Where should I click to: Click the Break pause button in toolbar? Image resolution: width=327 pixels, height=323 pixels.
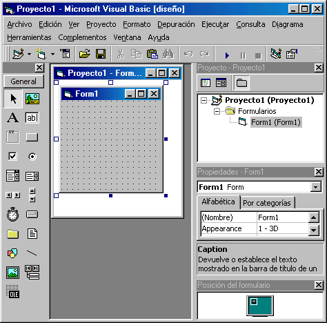[243, 56]
